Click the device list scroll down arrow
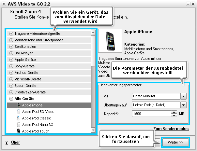Image resolution: width=197 pixels, height=151 pixels. click(93, 130)
